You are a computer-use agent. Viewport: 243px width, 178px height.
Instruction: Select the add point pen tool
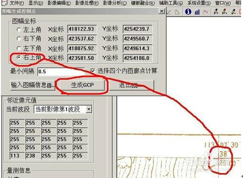[216, 12]
